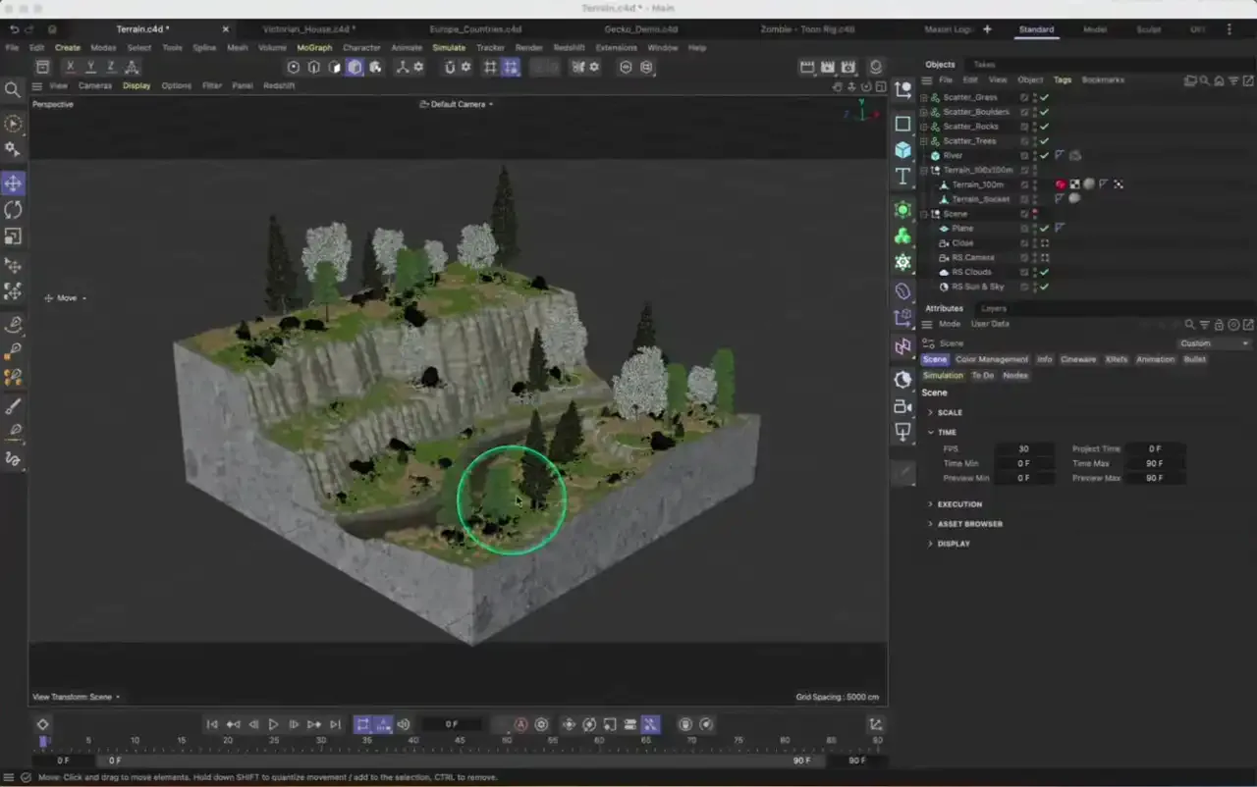Open the Cineware attribute tab
The image size is (1257, 787).
[x=1077, y=359]
